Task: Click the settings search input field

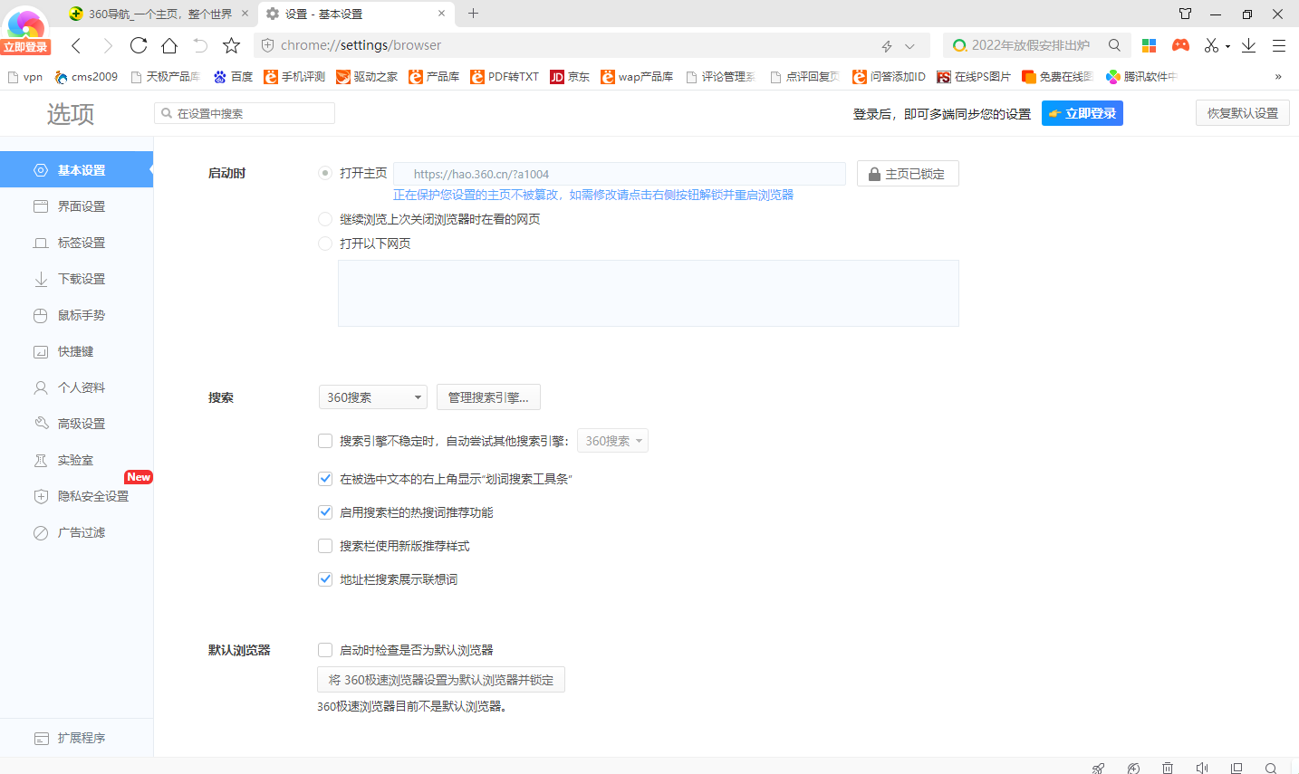Action: [245, 113]
